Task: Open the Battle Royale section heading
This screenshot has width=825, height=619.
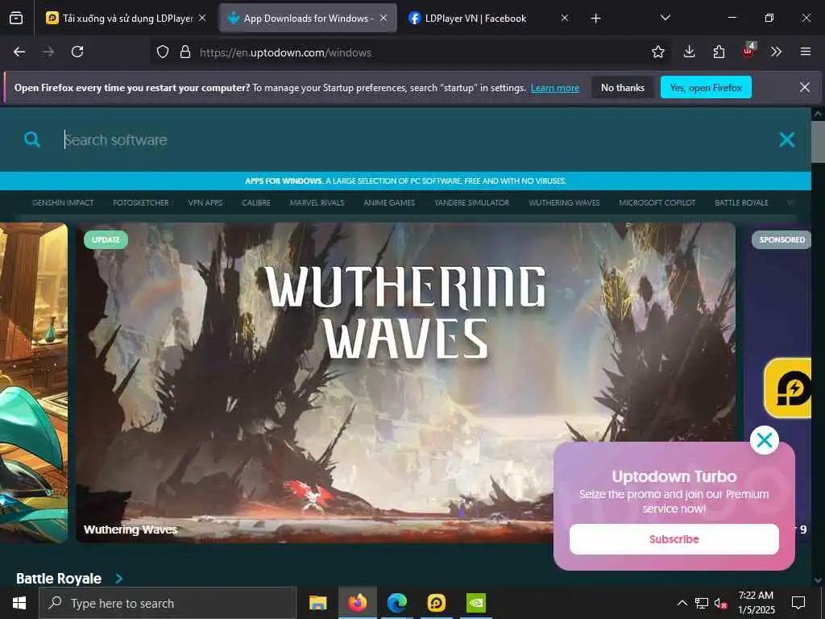Action: click(59, 579)
